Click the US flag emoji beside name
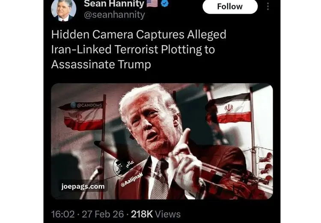The image size is (321, 223). tap(152, 3)
